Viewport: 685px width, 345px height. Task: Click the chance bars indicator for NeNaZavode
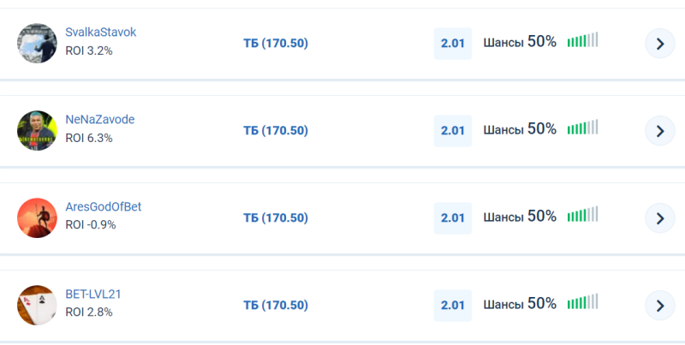click(x=582, y=128)
